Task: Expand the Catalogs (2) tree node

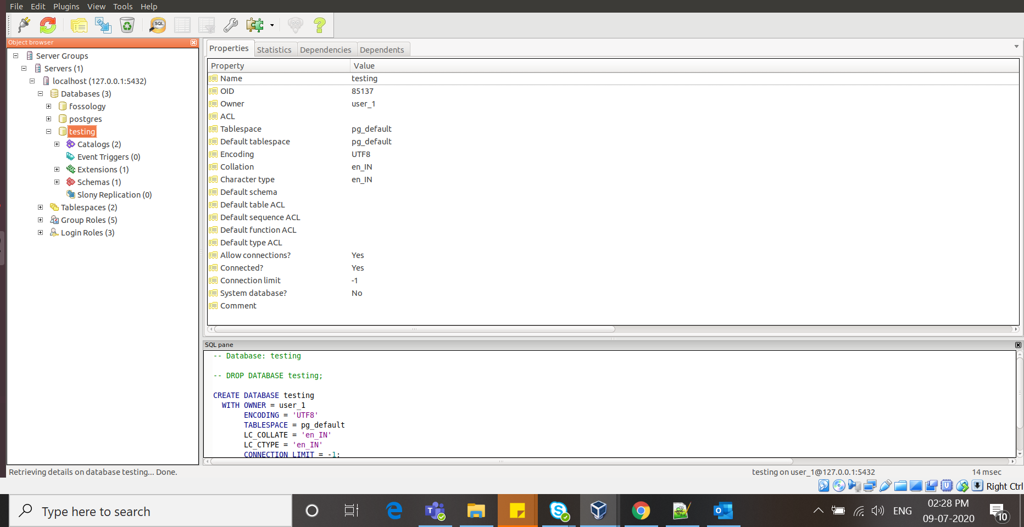Action: (x=57, y=144)
